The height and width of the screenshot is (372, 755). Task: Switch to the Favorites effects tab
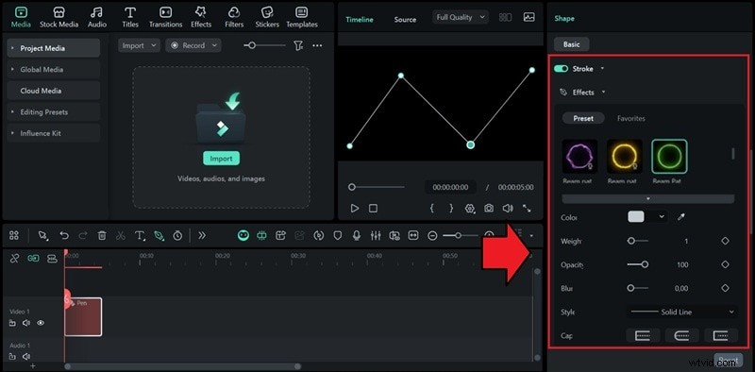(630, 119)
